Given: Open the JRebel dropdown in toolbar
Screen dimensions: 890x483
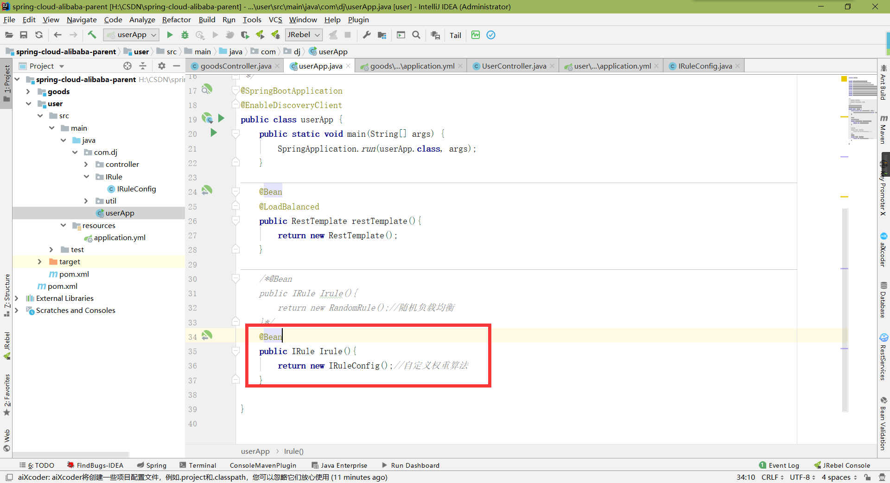Looking at the screenshot, I should click(304, 35).
